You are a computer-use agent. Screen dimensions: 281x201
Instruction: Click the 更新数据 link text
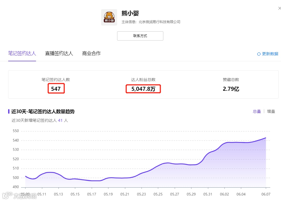coord(270,54)
